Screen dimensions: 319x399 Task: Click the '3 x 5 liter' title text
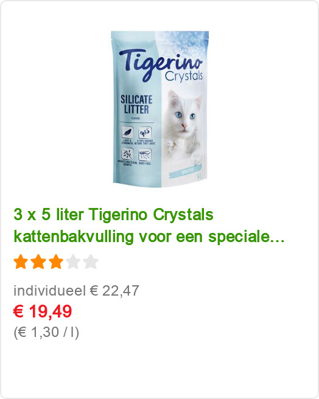(49, 215)
